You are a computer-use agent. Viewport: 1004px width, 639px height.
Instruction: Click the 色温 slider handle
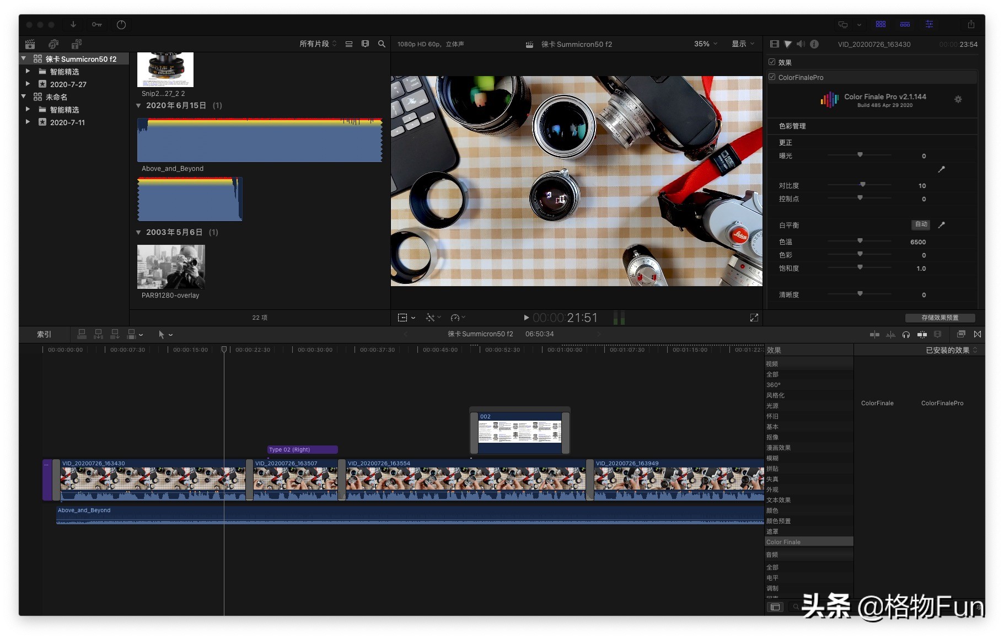(860, 241)
